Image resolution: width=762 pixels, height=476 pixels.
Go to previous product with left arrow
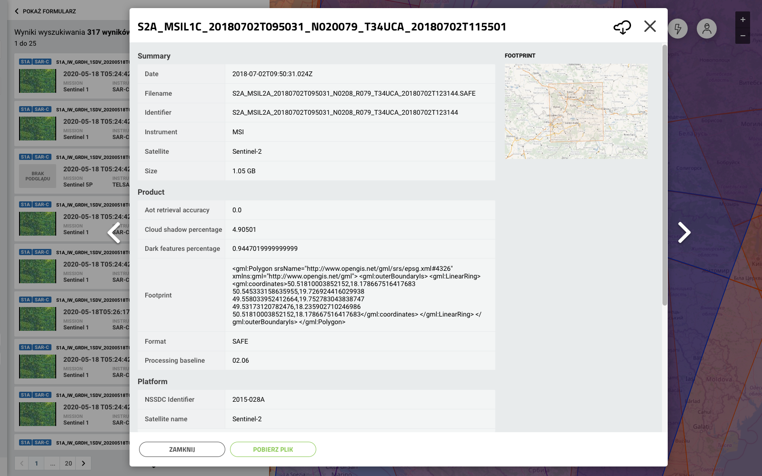click(114, 233)
